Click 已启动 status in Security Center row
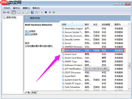This screenshot has height=99, width=132. (96, 39)
